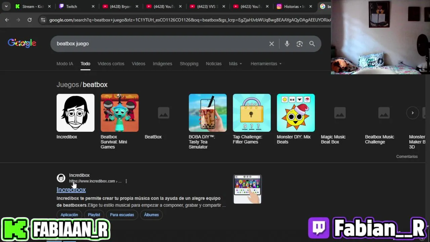Click the Incredibox game title text
Image resolution: width=430 pixels, height=242 pixels.
coord(67,137)
